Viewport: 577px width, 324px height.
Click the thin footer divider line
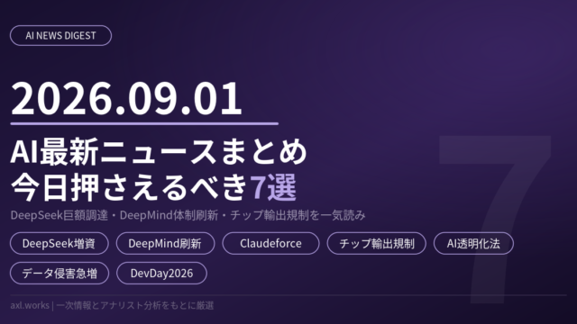(x=288, y=294)
